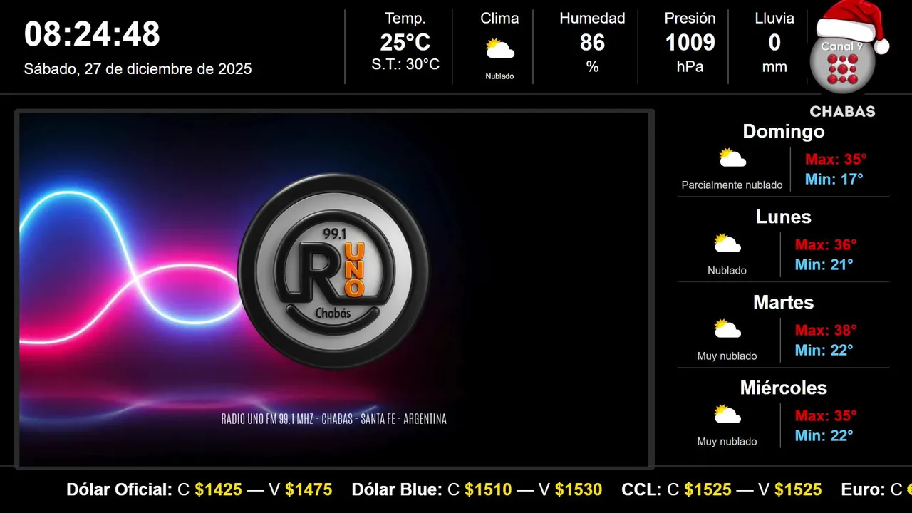
Task: Click the Lunes forecast heading
Action: (784, 217)
